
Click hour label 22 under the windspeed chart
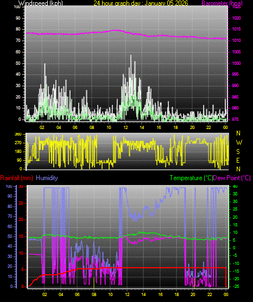coord(208,127)
